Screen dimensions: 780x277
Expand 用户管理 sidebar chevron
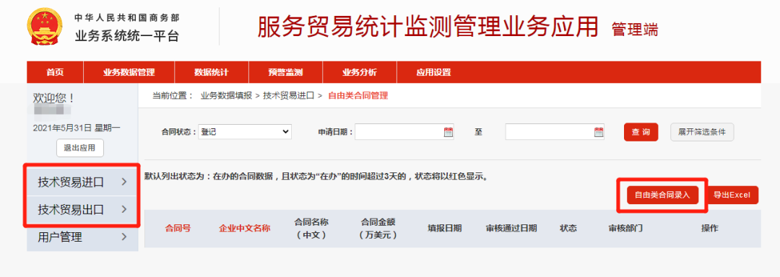124,237
